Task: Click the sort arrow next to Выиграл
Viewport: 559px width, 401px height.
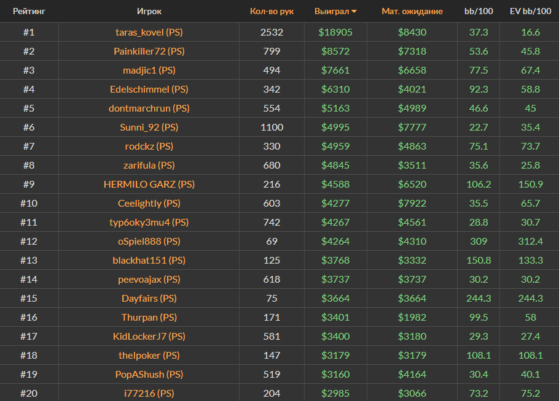Action: click(x=354, y=12)
